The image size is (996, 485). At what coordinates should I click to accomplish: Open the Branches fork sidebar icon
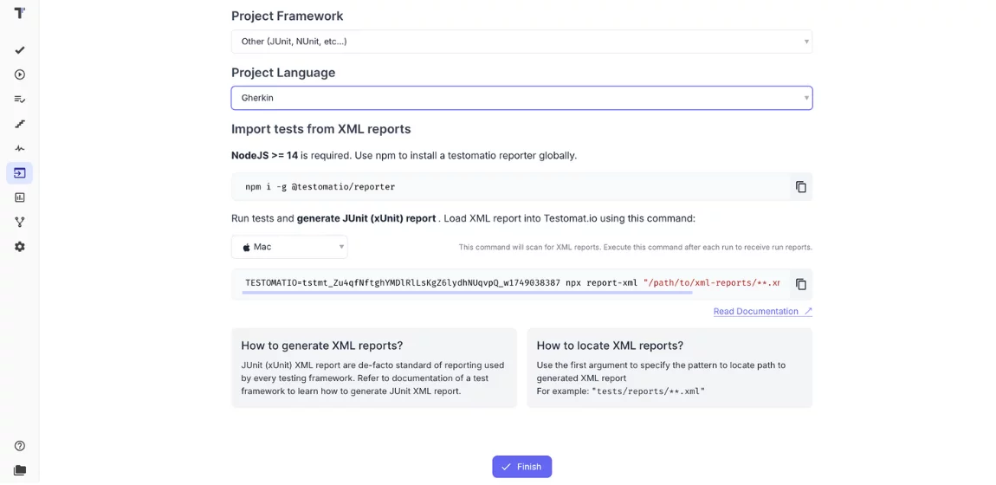click(19, 222)
